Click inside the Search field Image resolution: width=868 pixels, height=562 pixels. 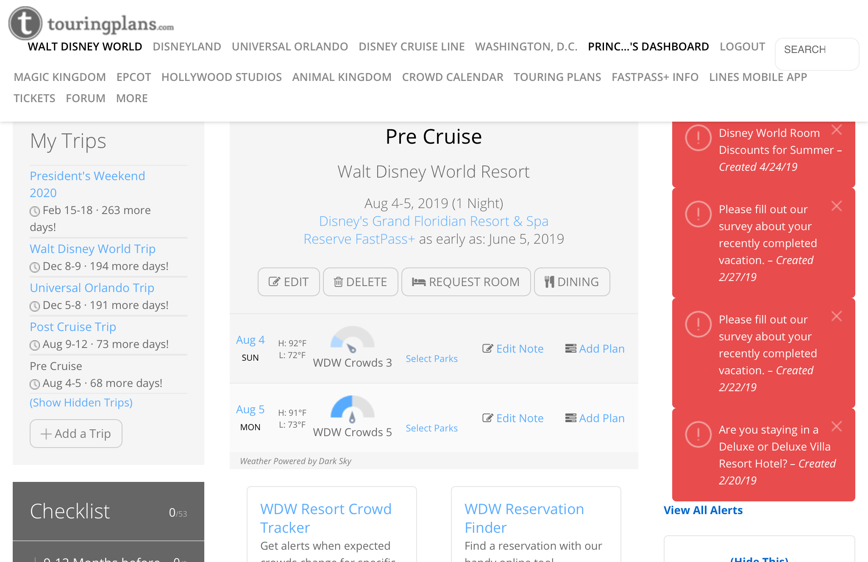point(817,54)
